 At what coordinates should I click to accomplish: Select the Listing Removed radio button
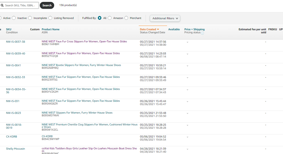[50, 18]
